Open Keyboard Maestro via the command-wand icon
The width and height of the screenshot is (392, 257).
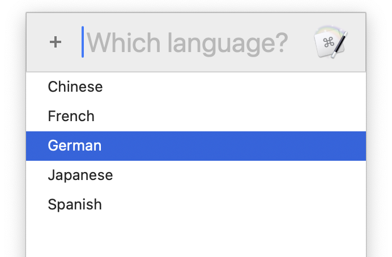[x=331, y=42]
